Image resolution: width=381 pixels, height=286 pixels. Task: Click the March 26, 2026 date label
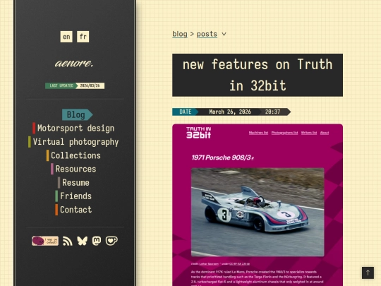pos(230,112)
